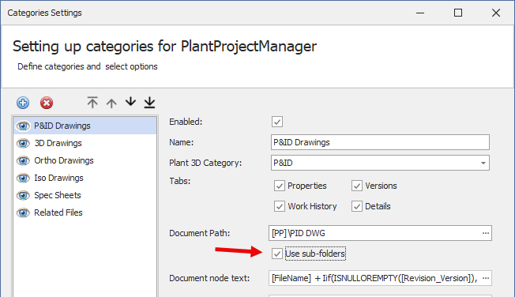Toggle the Details tab checkbox

click(357, 206)
